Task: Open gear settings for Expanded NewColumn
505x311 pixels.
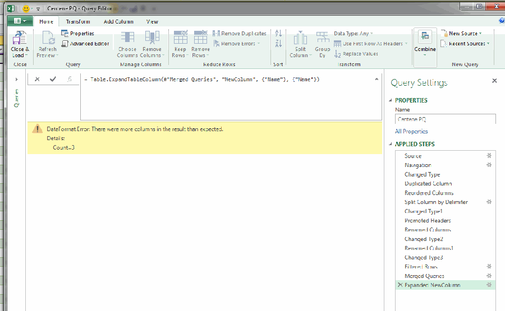Action: 489,285
